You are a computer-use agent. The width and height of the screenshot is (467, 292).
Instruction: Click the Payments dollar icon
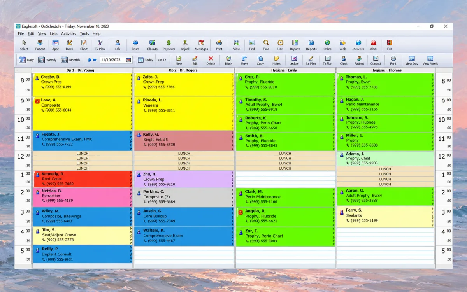(x=169, y=45)
